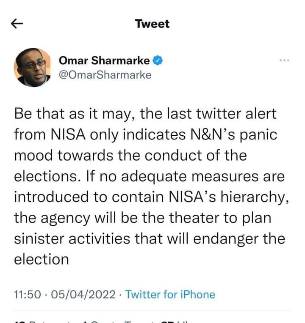View the Retweets count below the timestamp
Screen dimensions: 305x323
tap(38, 320)
